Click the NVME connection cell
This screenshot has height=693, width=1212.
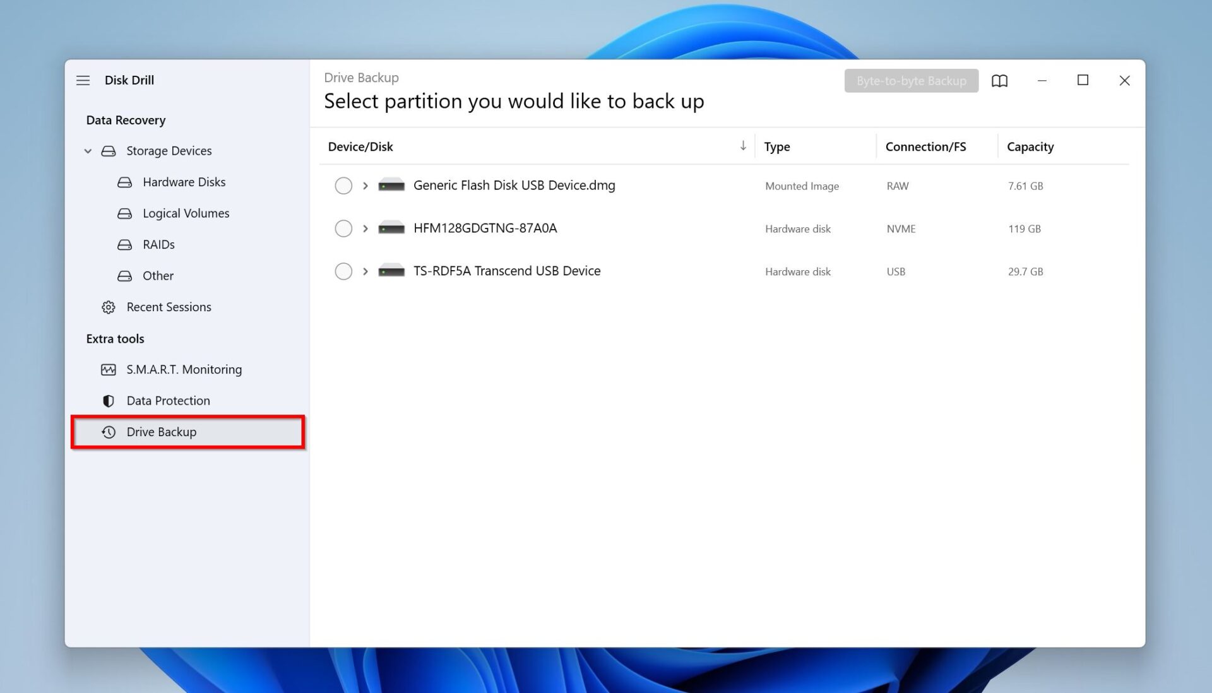901,229
